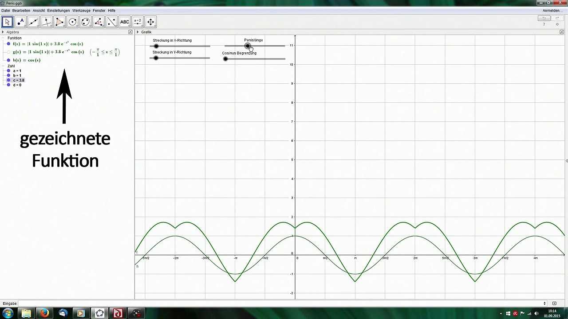Toggle visibility of h(x) = cos(x)
Screen dimensions: 568x319
[x=8, y=60]
